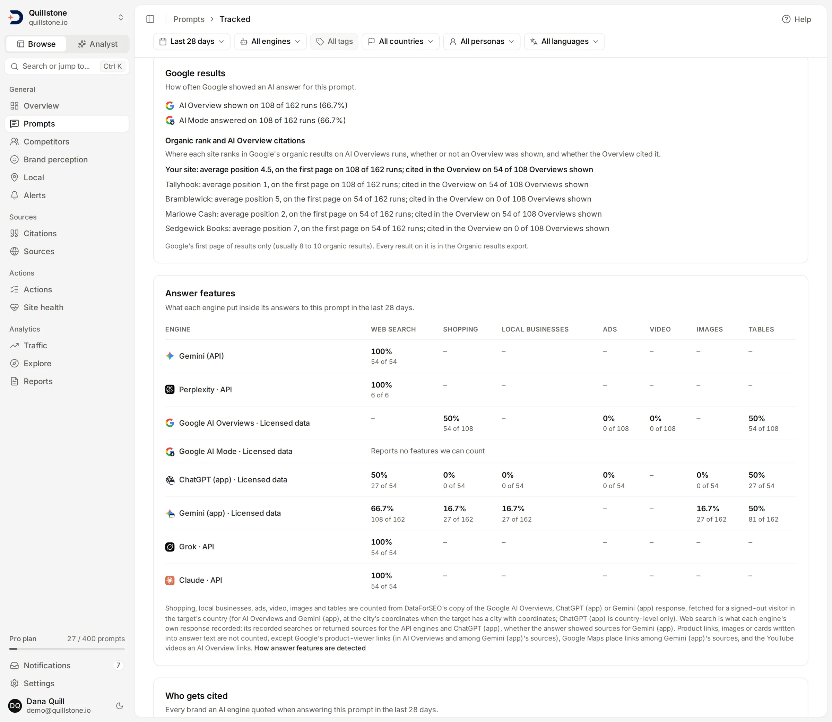The image size is (832, 722).
Task: Open Notifications item
Action: tap(67, 665)
